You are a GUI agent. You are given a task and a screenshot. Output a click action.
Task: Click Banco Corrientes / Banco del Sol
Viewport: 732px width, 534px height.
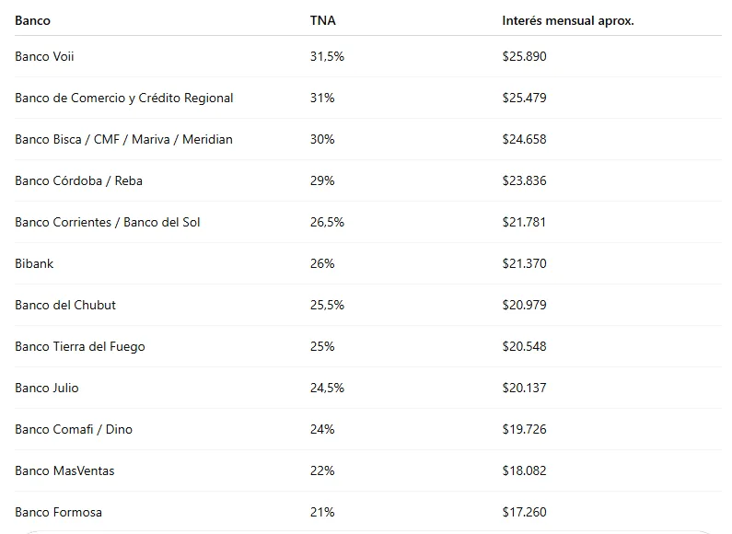(107, 222)
